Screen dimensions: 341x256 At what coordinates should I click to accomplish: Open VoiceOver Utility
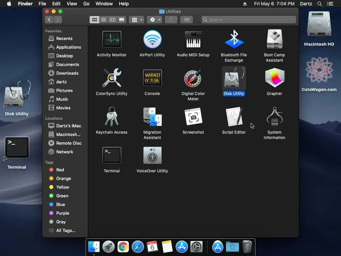[152, 155]
